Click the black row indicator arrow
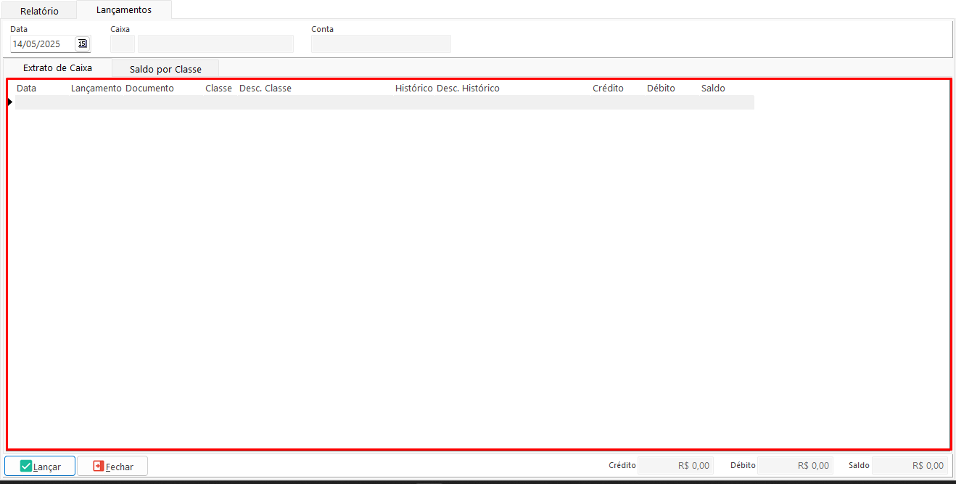The height and width of the screenshot is (484, 956). click(10, 102)
